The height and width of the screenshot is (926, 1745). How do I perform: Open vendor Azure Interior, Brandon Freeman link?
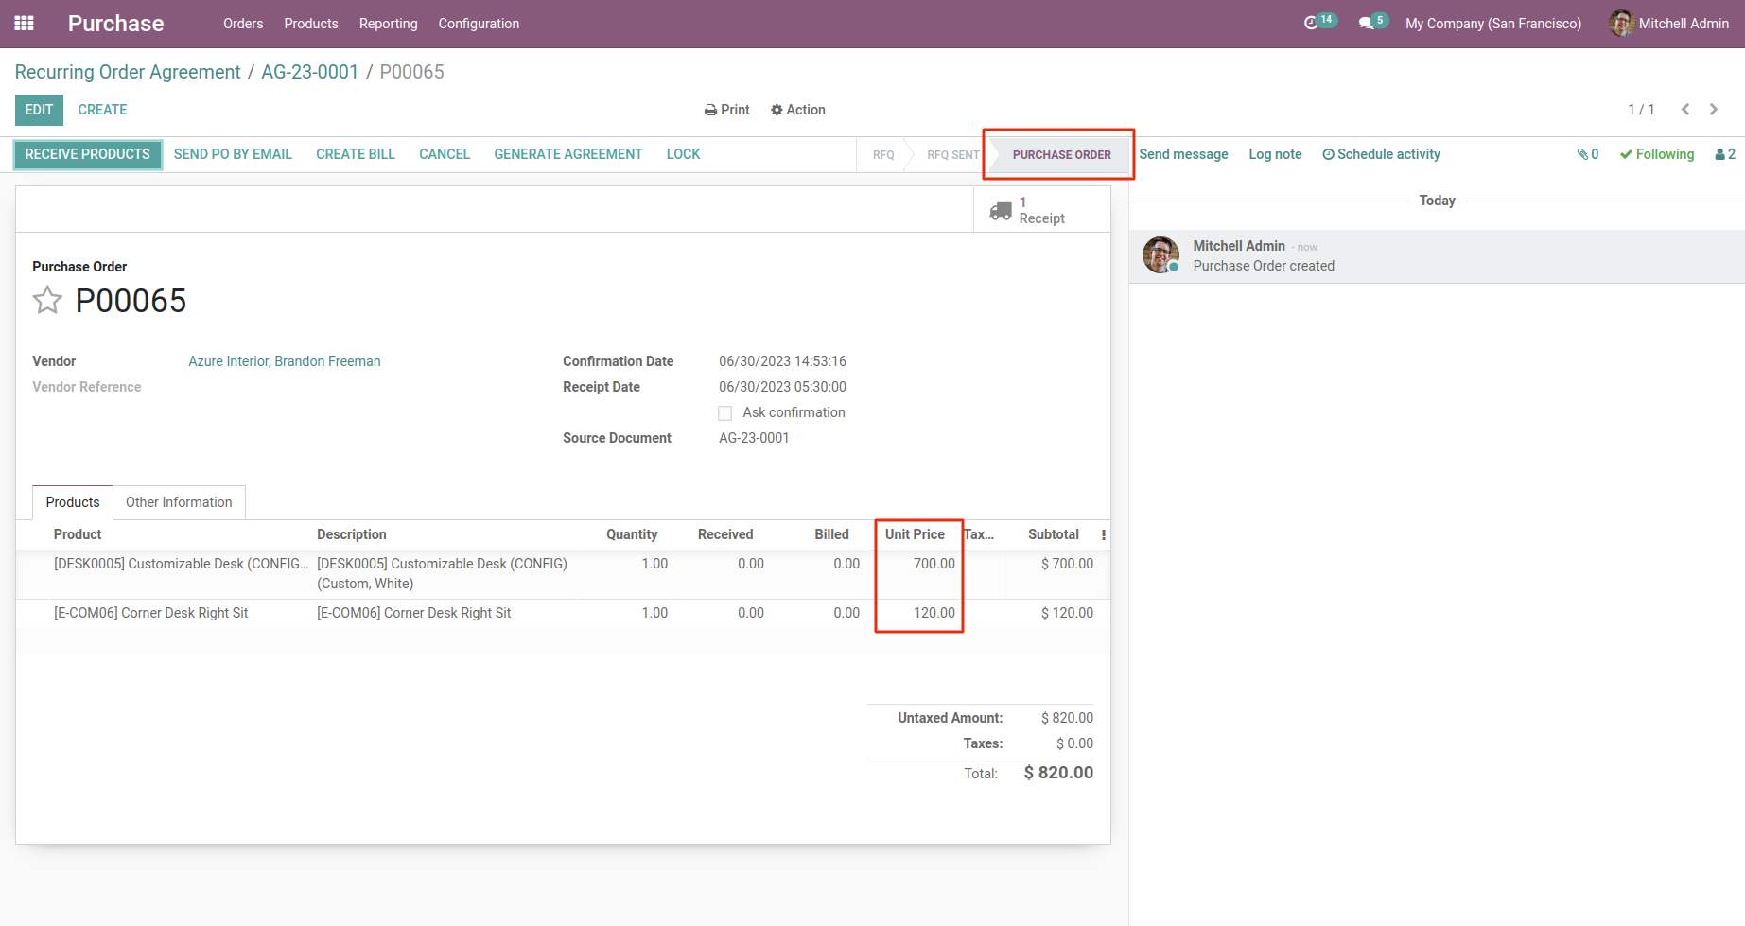coord(285,361)
